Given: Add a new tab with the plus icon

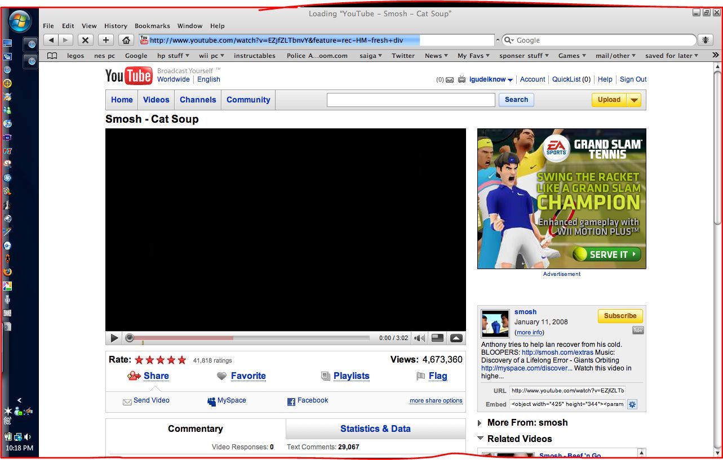Looking at the screenshot, I should click(x=105, y=40).
